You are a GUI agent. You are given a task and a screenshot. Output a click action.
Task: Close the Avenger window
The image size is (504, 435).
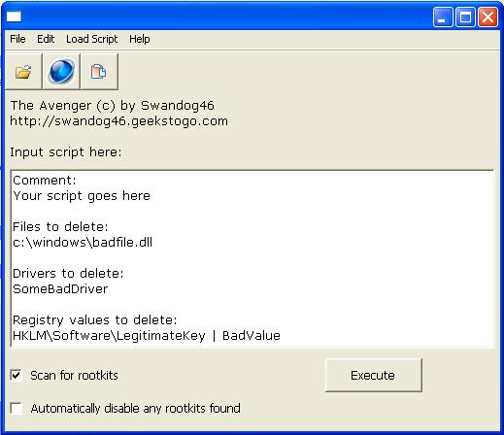[488, 17]
